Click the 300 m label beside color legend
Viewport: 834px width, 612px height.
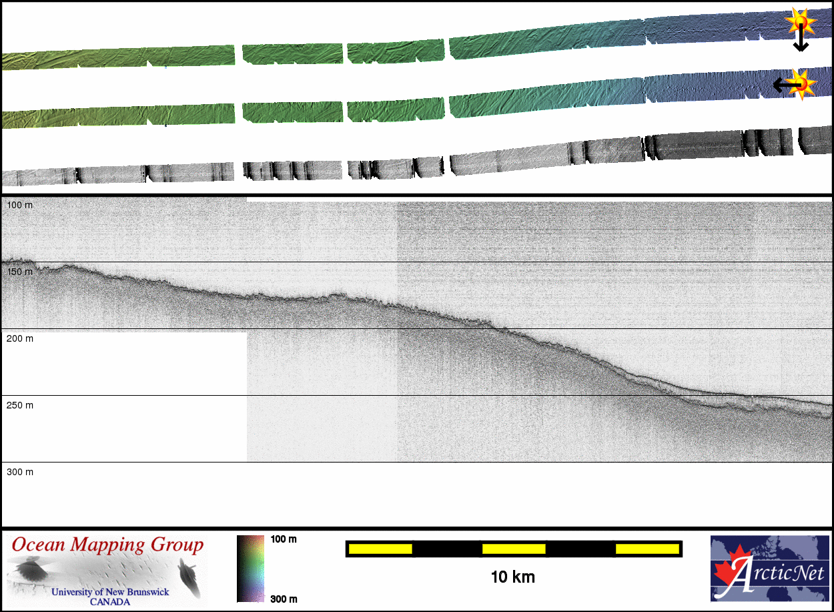[283, 599]
